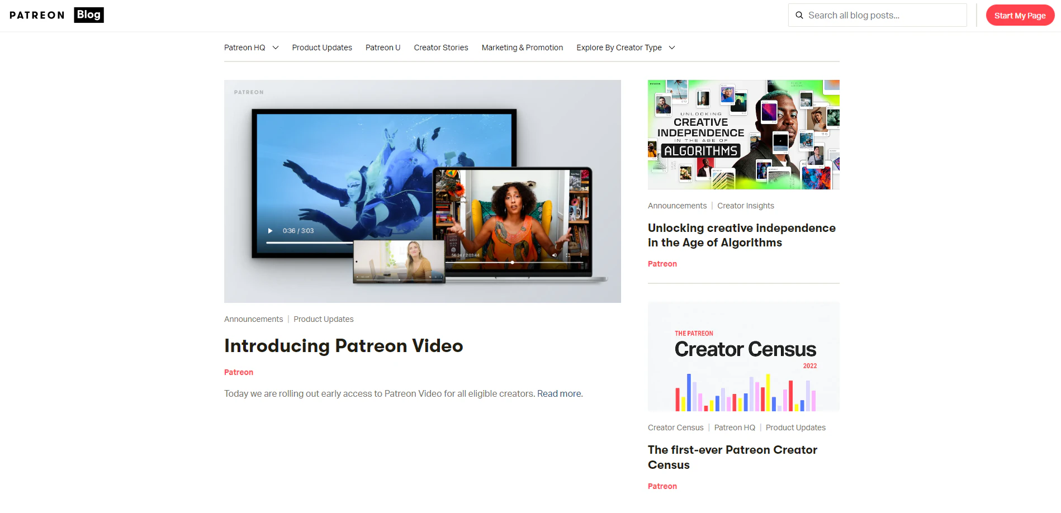Click Announcements tag above Unlocking creative independence
Viewport: 1061px width, 513px height.
pos(677,206)
